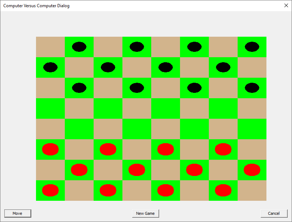Select the red piece at the bottom-right area of the board

223,190
